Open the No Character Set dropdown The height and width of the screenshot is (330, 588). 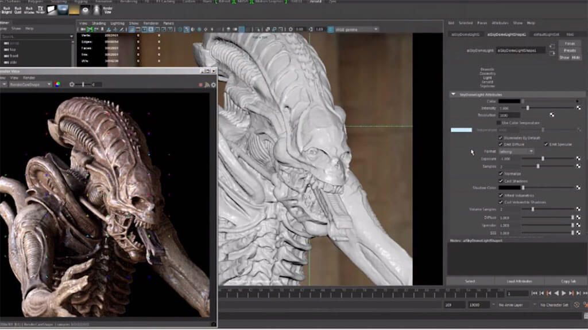point(554,305)
